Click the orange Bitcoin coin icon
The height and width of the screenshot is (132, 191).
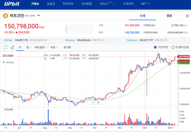pos(5,16)
